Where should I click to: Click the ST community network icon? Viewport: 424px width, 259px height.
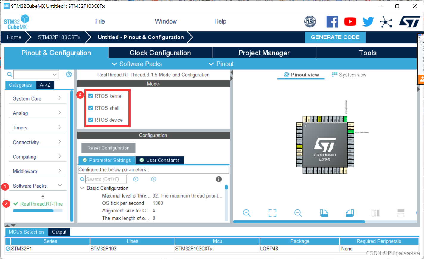pos(386,21)
